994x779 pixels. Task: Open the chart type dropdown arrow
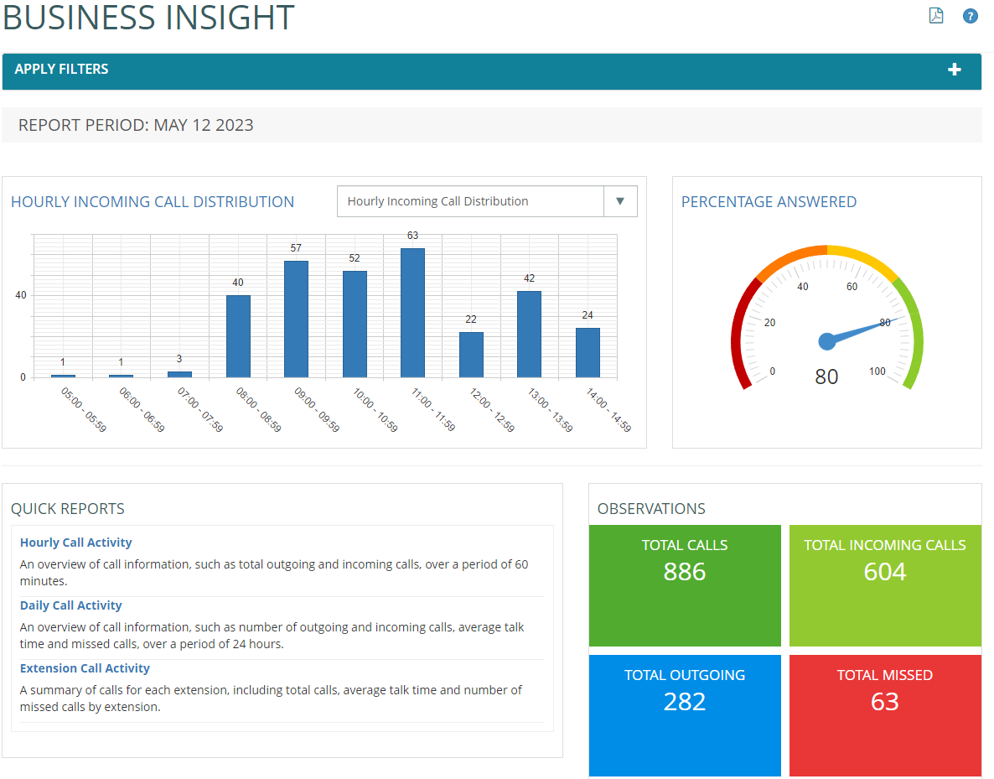620,201
